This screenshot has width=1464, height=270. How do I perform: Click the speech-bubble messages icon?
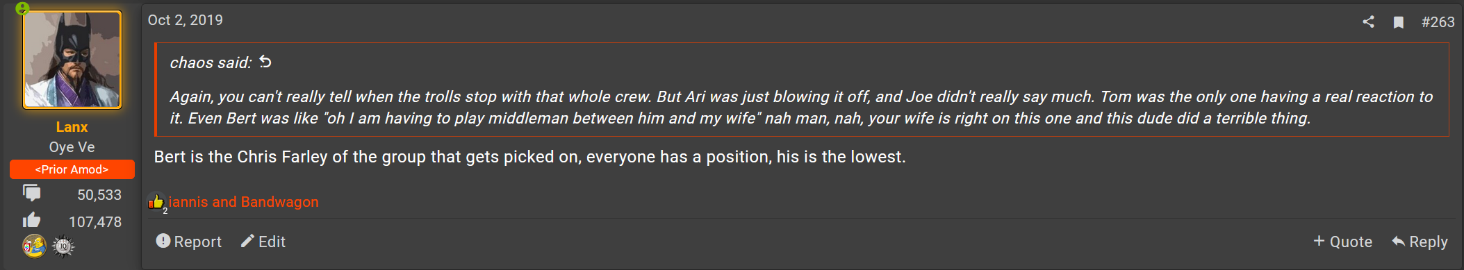click(31, 193)
